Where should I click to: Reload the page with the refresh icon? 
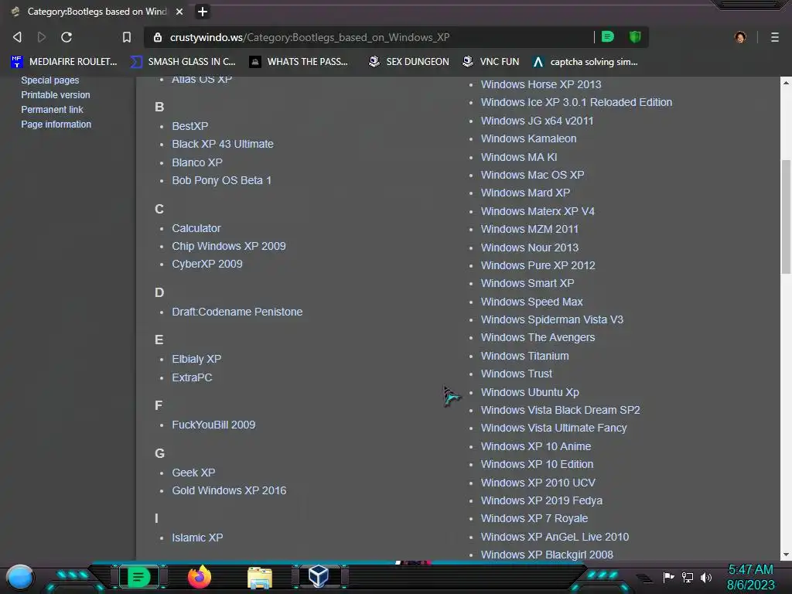coord(67,37)
